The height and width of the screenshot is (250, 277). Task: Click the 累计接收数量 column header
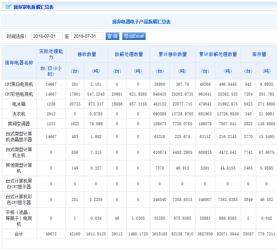[173, 54]
